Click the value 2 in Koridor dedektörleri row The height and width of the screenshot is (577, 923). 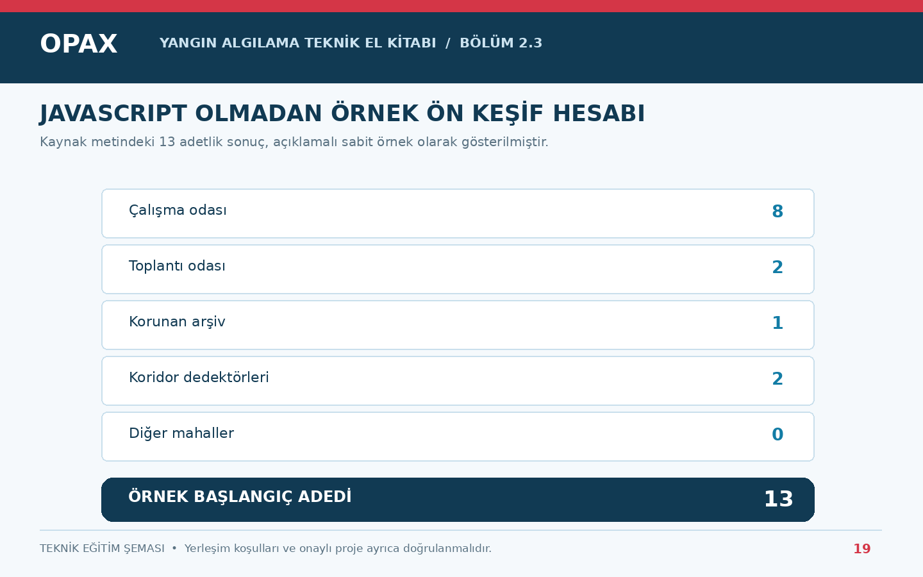tap(777, 379)
